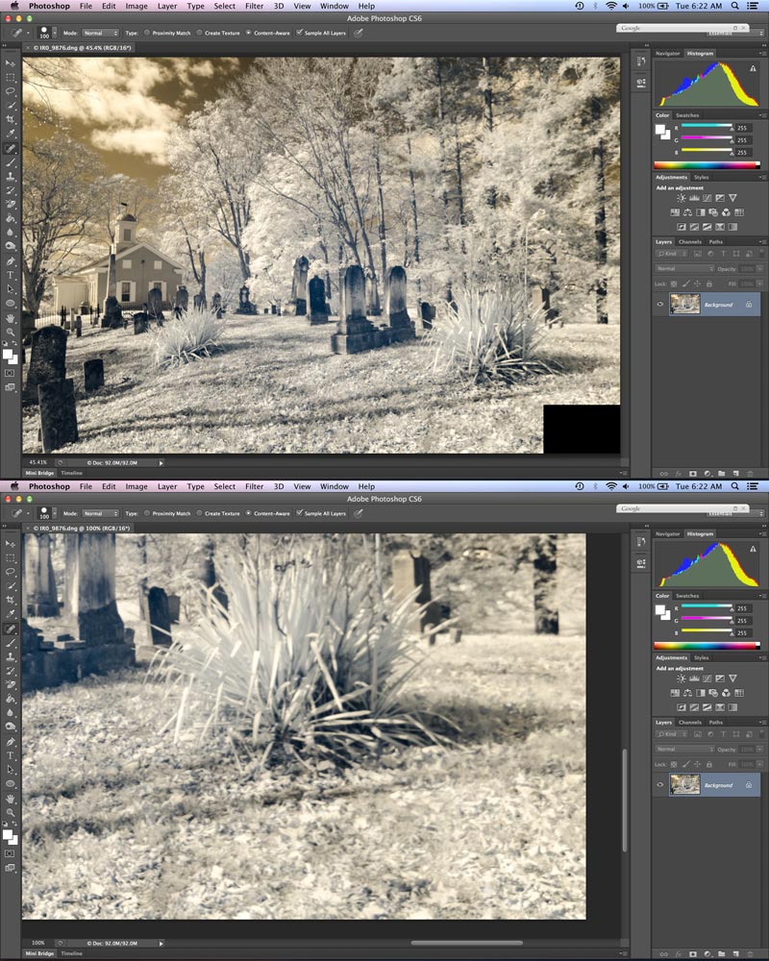769x961 pixels.
Task: Pick the Eyedropper tool in the upper Photoshop window
Action: coord(11,133)
